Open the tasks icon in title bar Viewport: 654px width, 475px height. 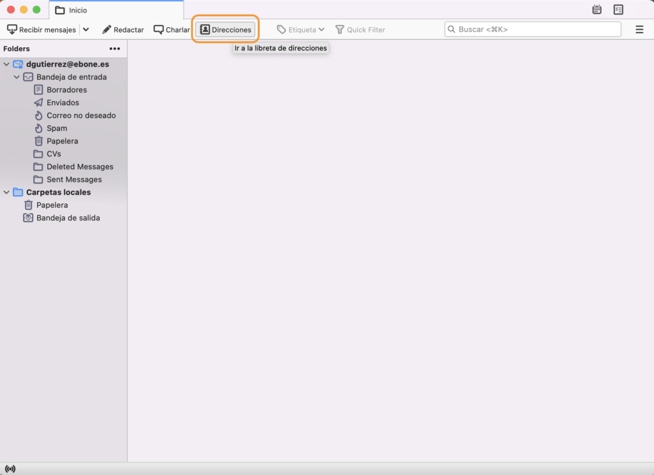[x=618, y=10]
